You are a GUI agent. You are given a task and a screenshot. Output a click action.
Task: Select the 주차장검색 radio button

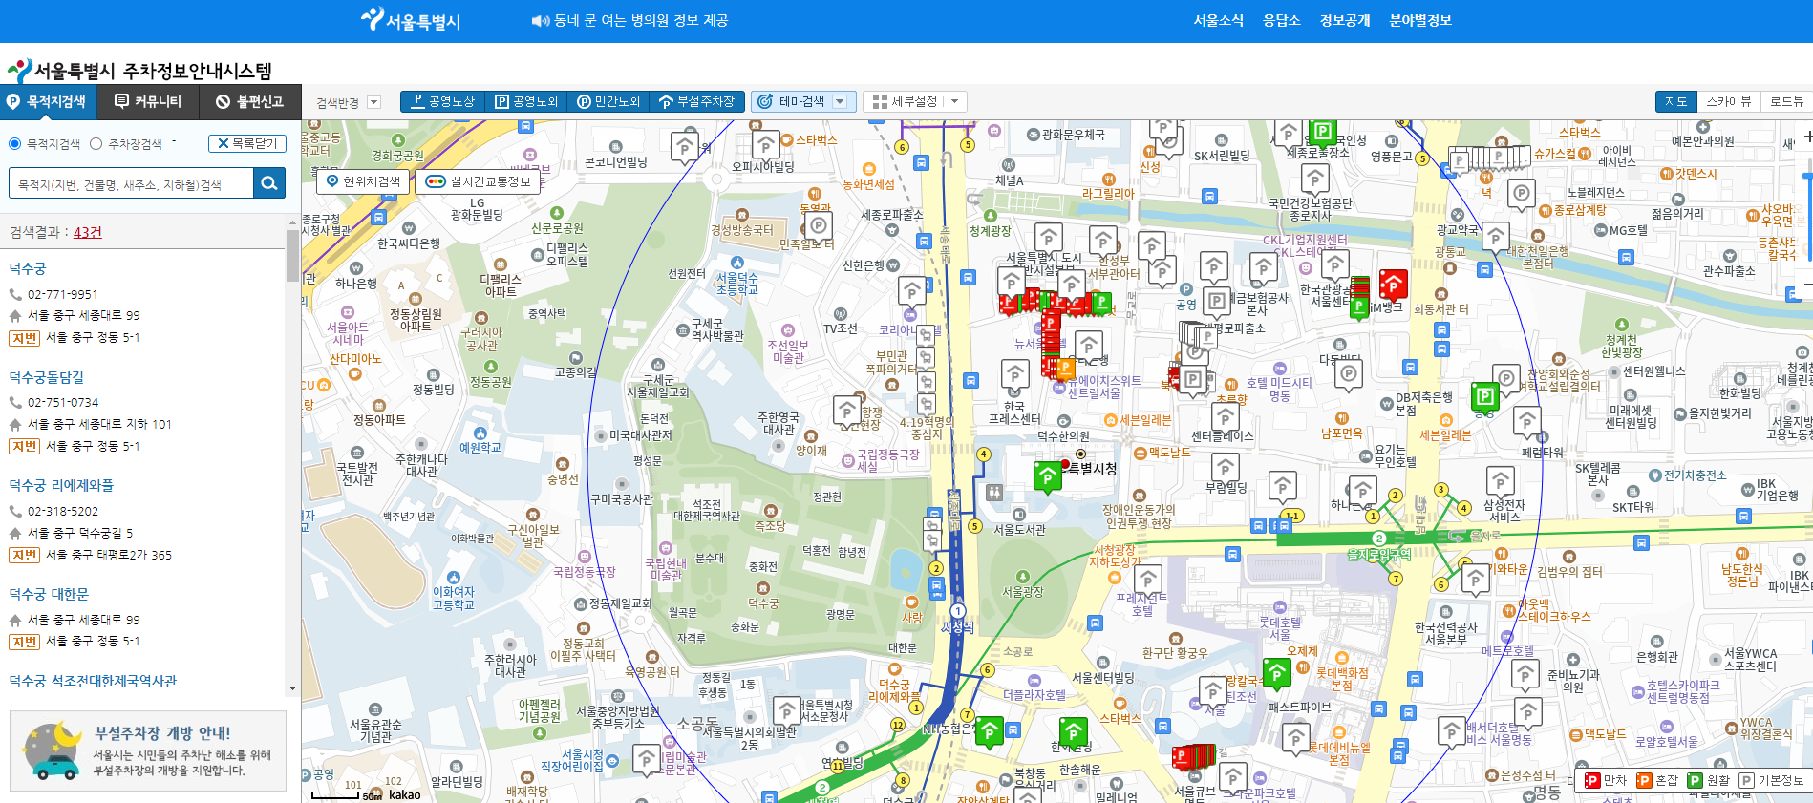tap(96, 144)
